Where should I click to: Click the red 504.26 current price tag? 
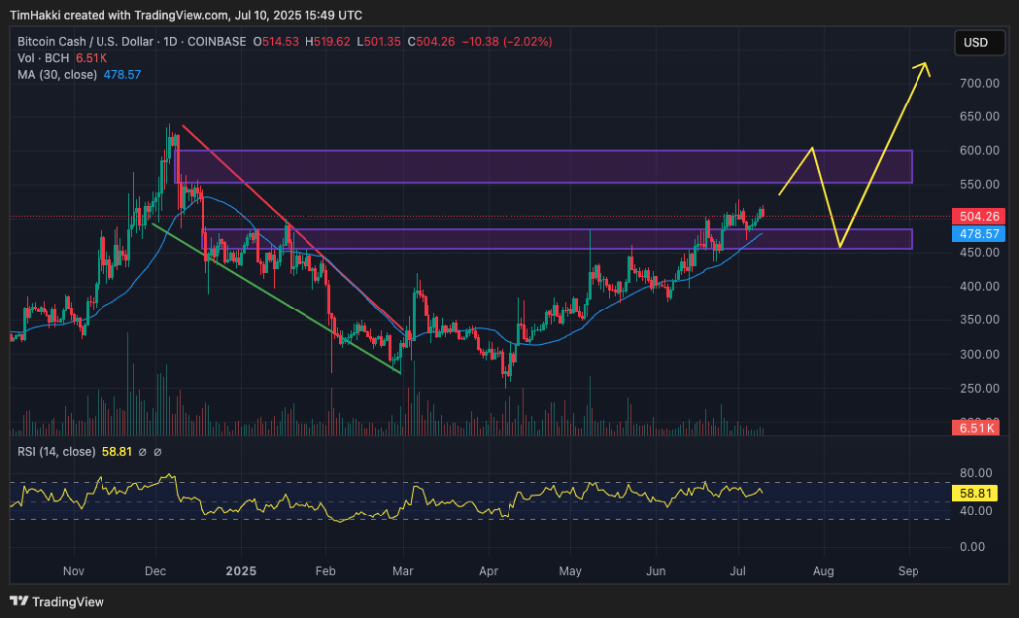tap(976, 216)
